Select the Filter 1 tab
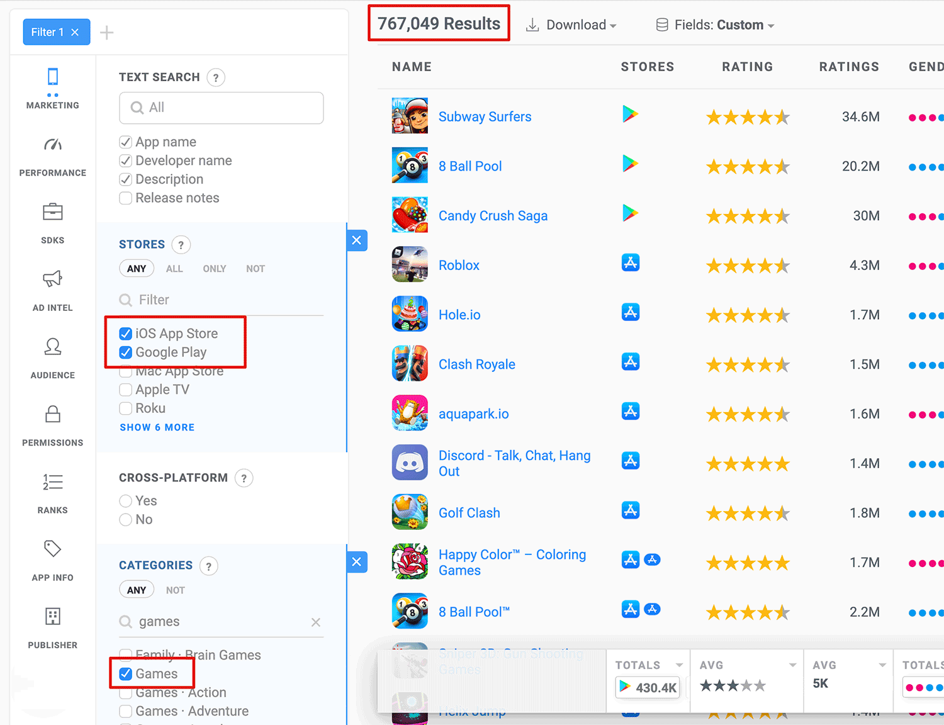This screenshot has height=725, width=944. (48, 32)
